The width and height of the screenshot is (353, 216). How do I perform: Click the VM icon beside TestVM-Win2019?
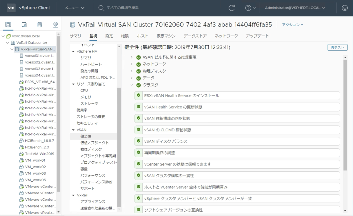pyautogui.click(x=21, y=154)
